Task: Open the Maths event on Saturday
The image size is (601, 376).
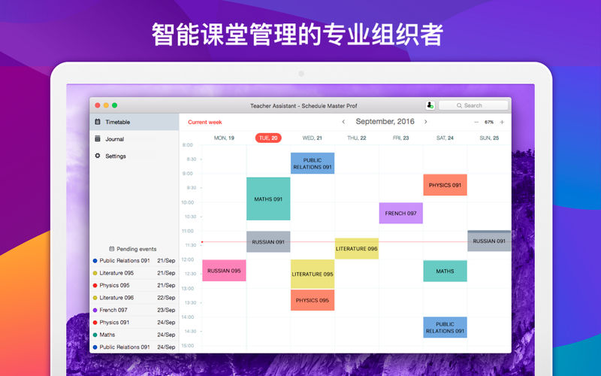Action: [445, 271]
